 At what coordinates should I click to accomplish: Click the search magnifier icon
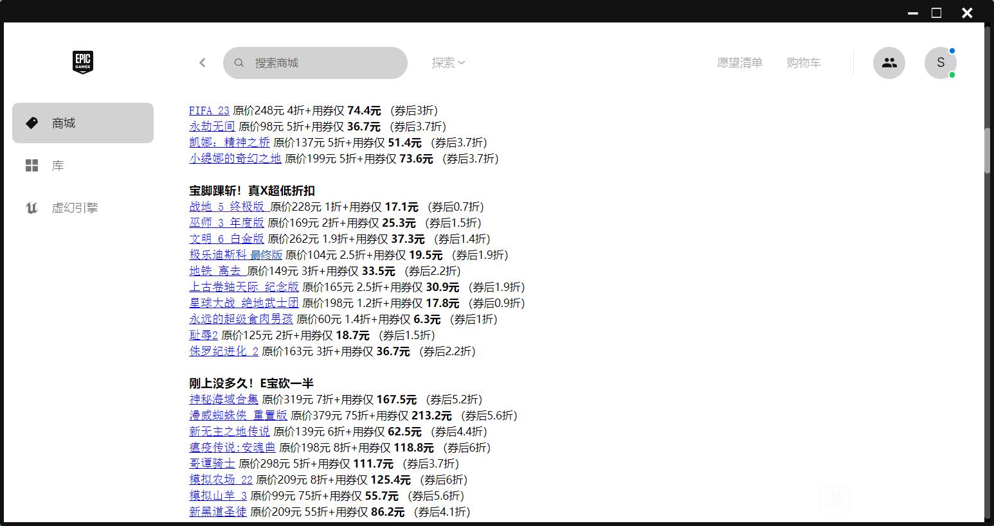tap(239, 63)
